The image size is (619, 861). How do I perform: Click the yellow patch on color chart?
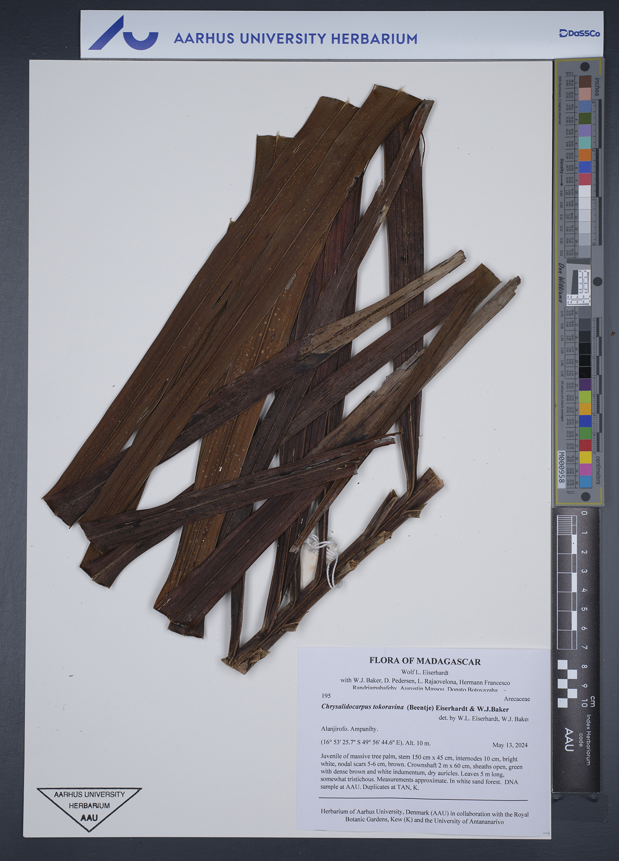click(585, 457)
